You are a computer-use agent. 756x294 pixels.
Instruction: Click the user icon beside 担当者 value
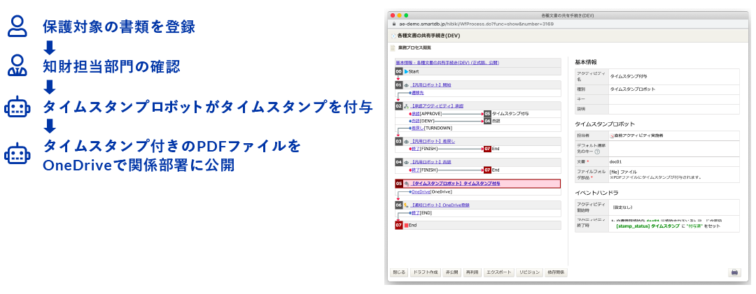point(612,136)
